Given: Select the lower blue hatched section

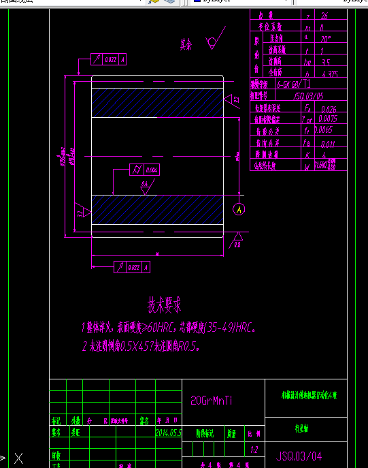Looking at the screenshot, I should (157, 210).
